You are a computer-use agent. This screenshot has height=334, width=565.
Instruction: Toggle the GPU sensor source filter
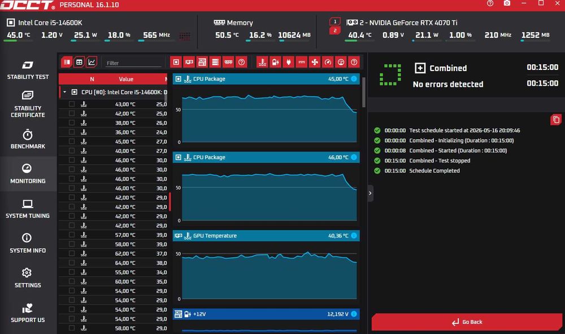pos(189,62)
